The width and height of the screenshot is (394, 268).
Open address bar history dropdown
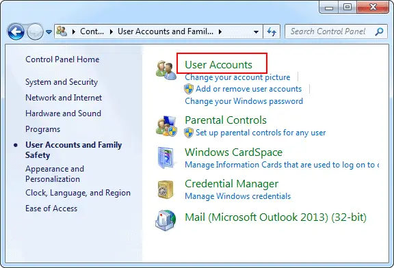[x=256, y=32]
